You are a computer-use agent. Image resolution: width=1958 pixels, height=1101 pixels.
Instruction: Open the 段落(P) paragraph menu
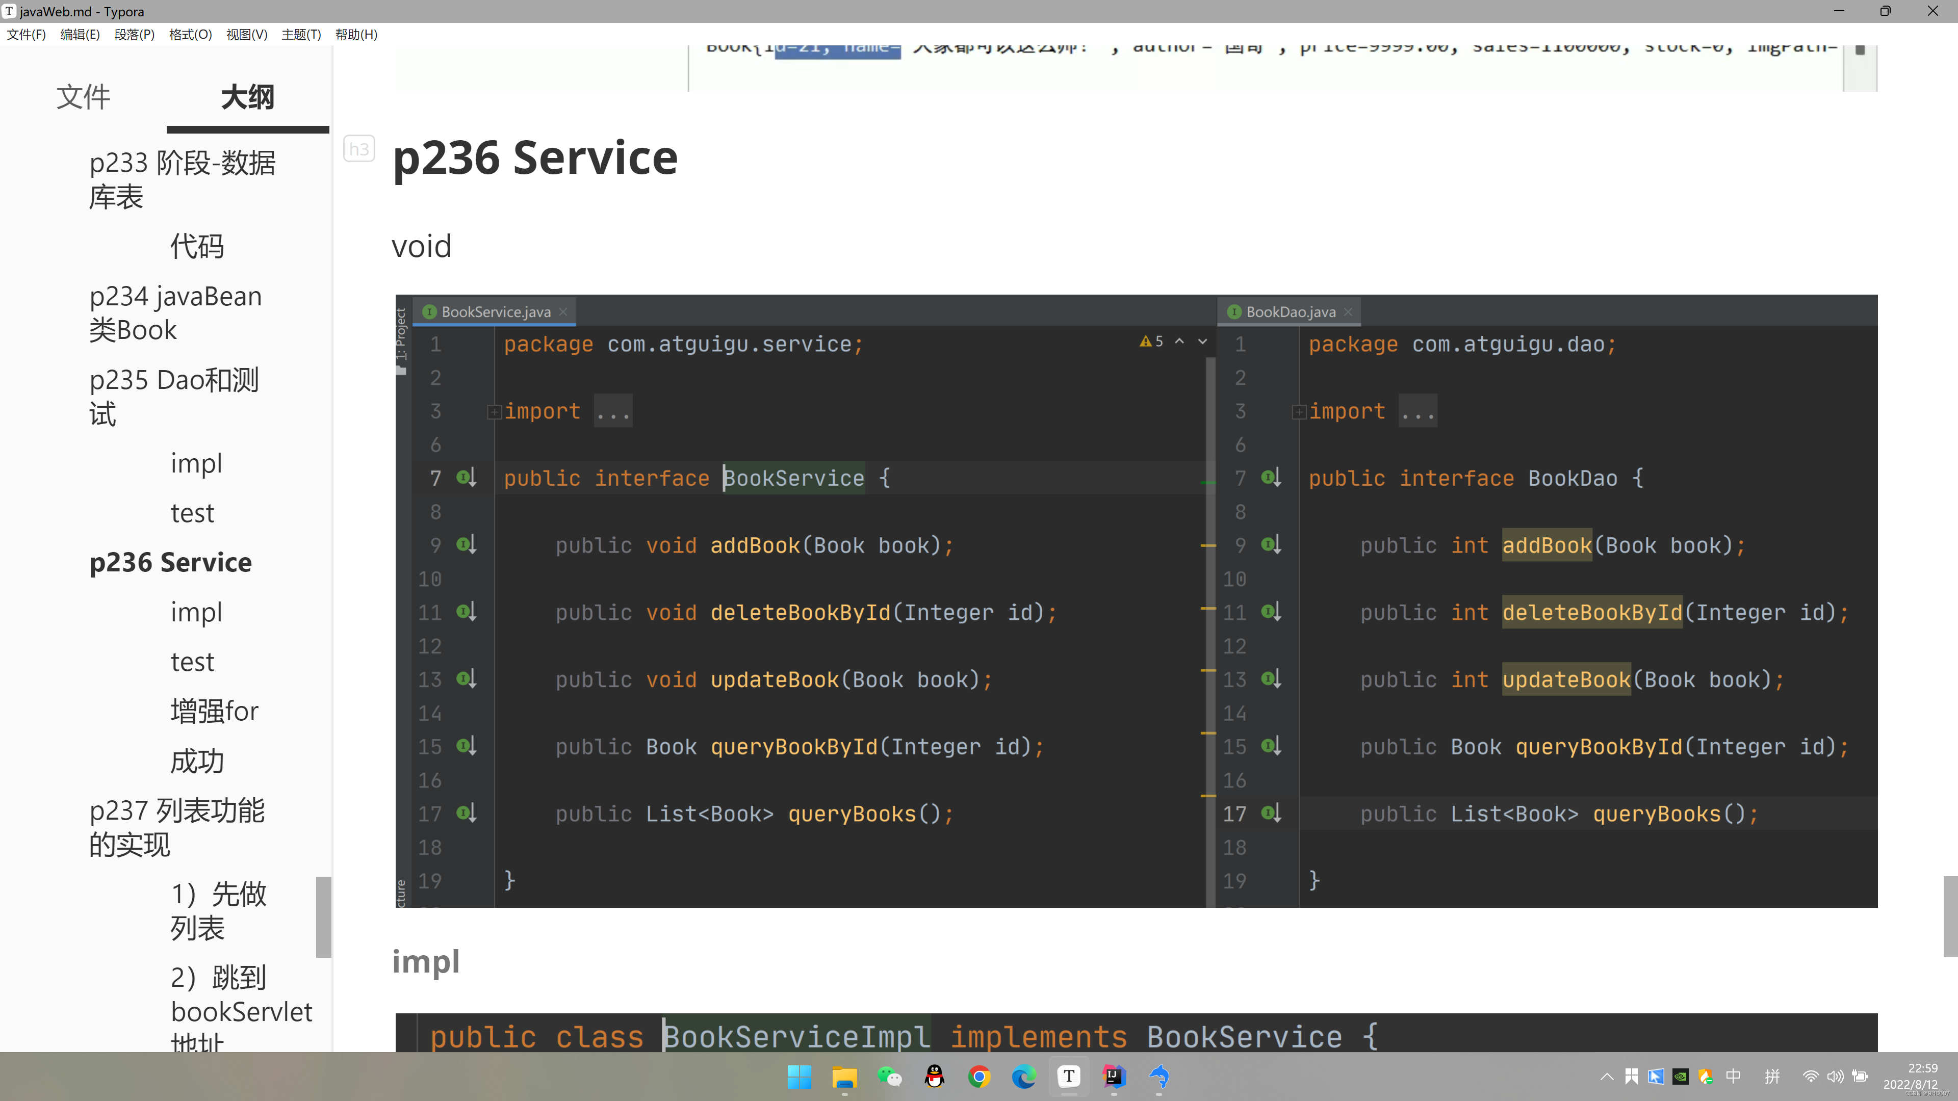135,34
